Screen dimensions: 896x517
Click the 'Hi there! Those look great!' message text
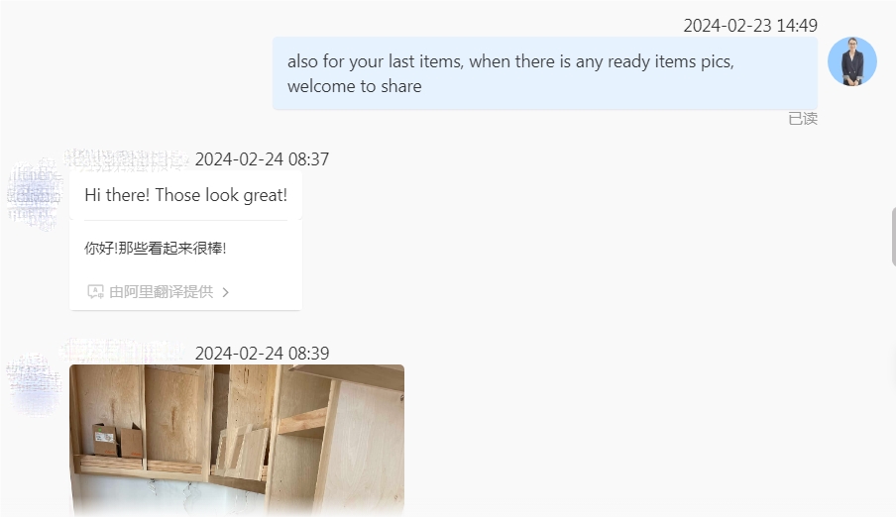[185, 195]
